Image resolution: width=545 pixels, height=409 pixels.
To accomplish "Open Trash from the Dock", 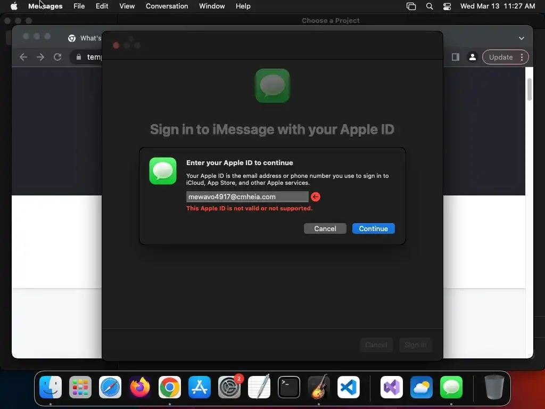I will coord(494,387).
